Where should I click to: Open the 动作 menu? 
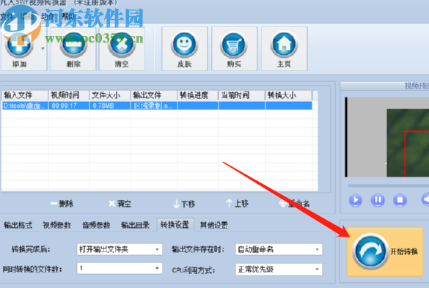click(x=48, y=17)
